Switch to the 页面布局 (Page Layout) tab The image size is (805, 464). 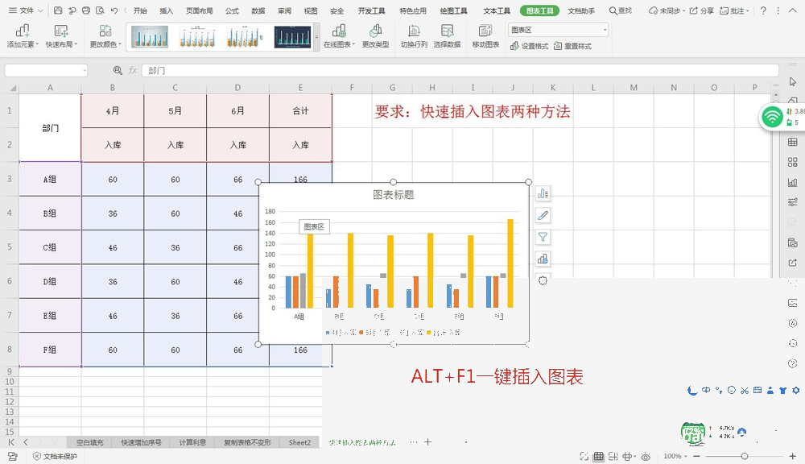(199, 10)
